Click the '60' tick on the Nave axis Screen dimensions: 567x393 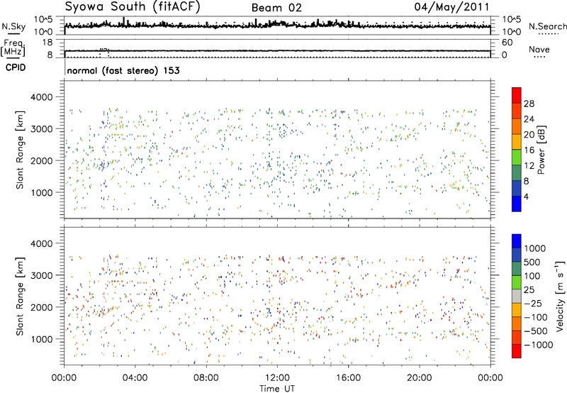[507, 43]
